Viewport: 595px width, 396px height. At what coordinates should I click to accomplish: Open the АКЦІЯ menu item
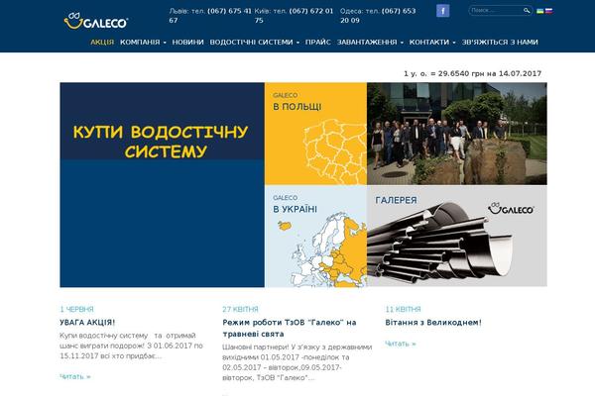[102, 42]
